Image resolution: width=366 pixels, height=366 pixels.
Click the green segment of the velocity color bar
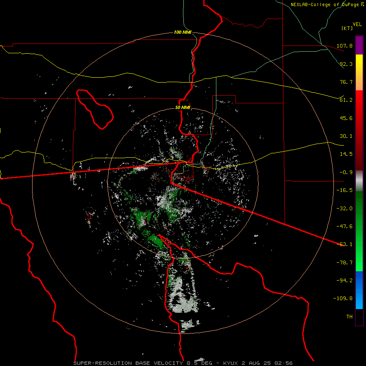pyautogui.click(x=359, y=231)
